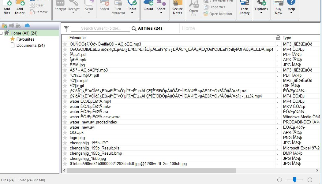Click the zoom in plus button

click(310, 180)
